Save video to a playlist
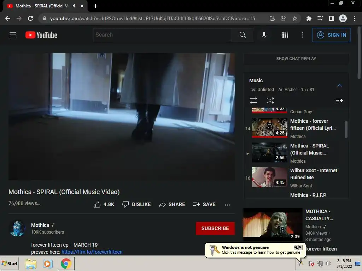The image size is (362, 271). 204,204
